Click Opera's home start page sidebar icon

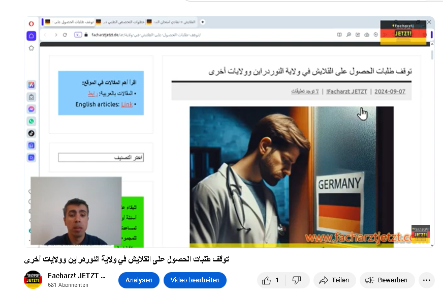pos(31,36)
